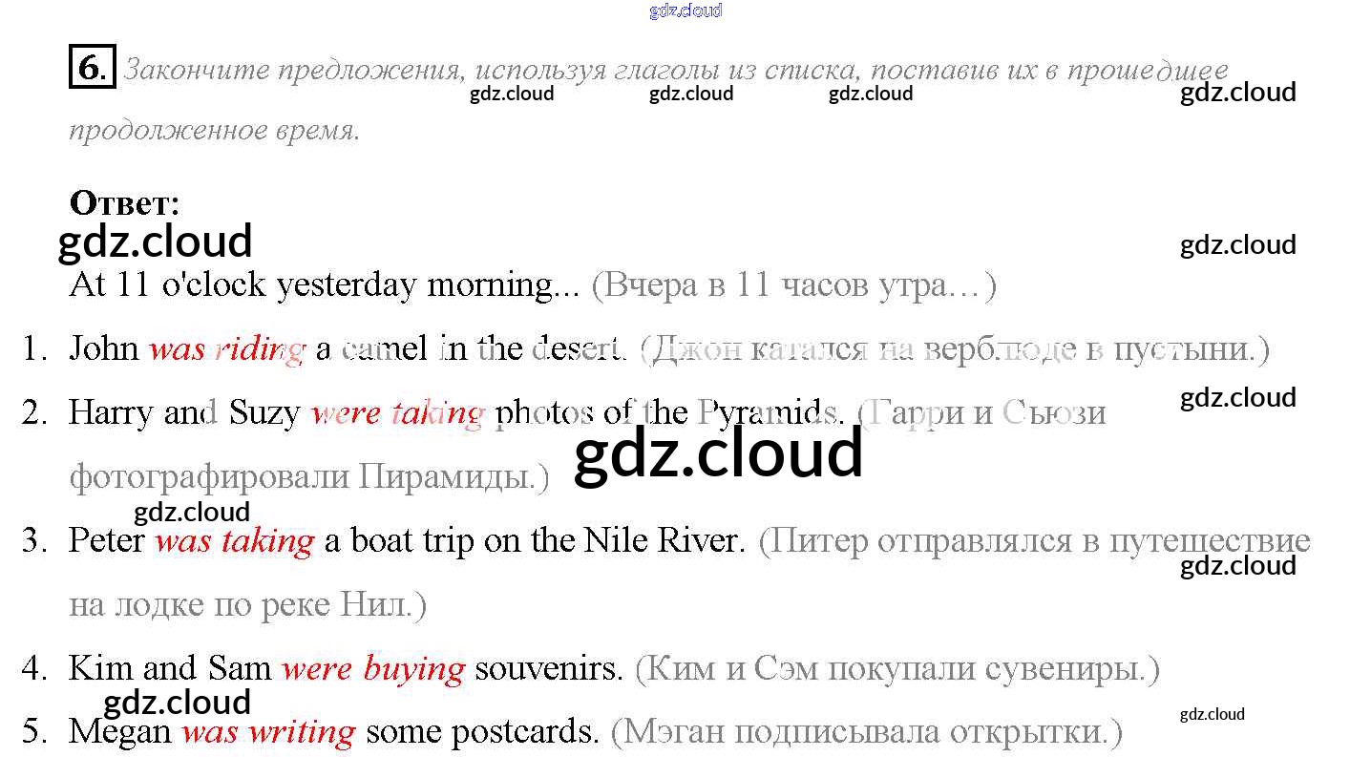Viewport: 1371px width, 757px height.
Task: Click the red answer "were buying"
Action: [372, 668]
